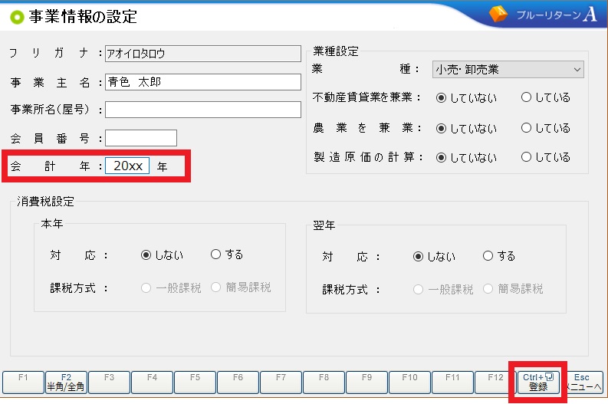Click the F5 function key button
Image resolution: width=608 pixels, height=404 pixels.
[x=195, y=383]
